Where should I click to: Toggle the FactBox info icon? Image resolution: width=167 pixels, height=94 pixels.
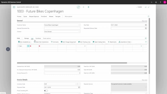point(148,16)
